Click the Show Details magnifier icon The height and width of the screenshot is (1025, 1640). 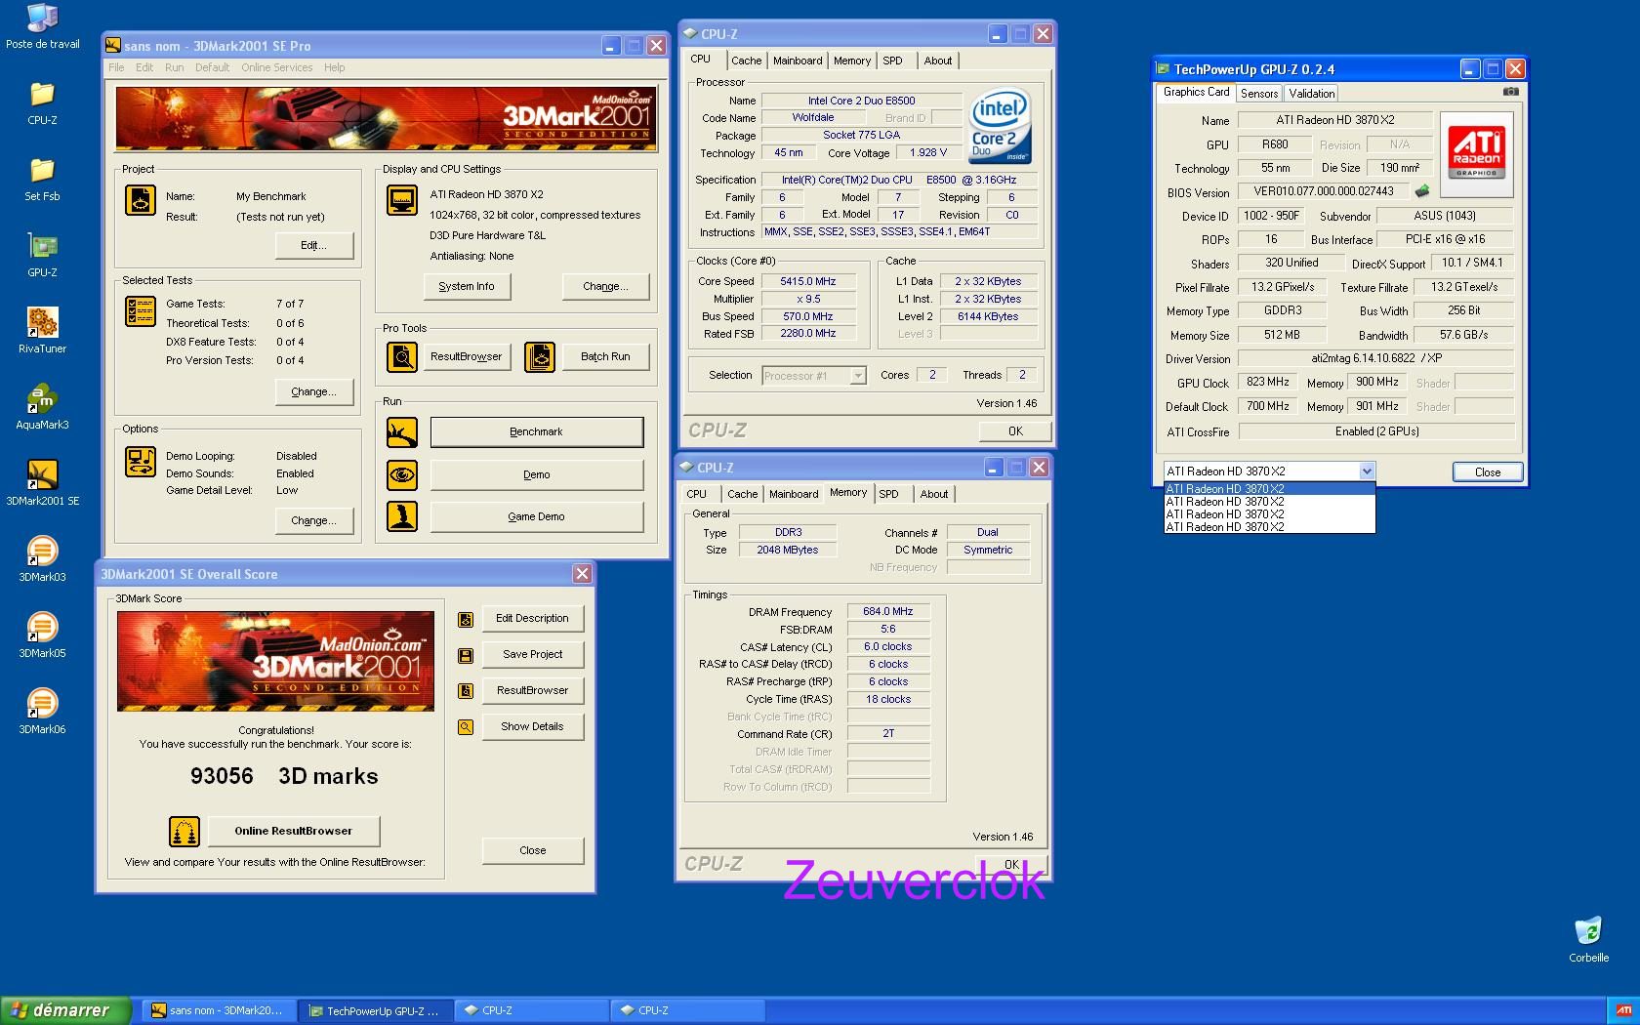[x=466, y=727]
